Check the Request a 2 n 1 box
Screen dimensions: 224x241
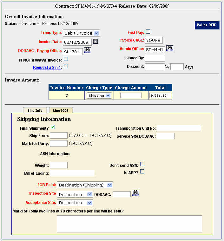[66, 66]
